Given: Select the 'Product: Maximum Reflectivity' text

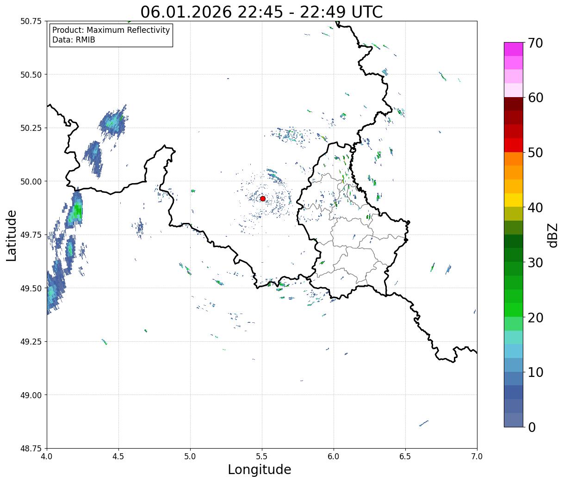Looking at the screenshot, I should click(111, 30).
